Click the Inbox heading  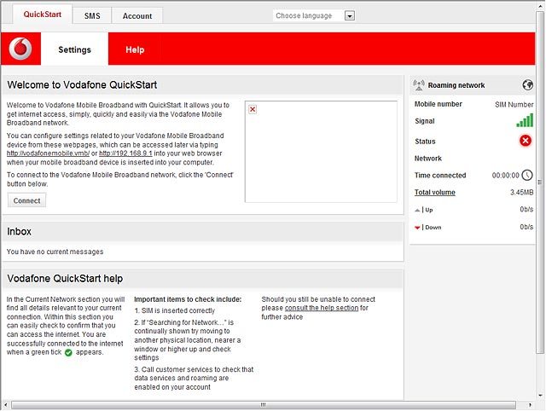tap(19, 231)
